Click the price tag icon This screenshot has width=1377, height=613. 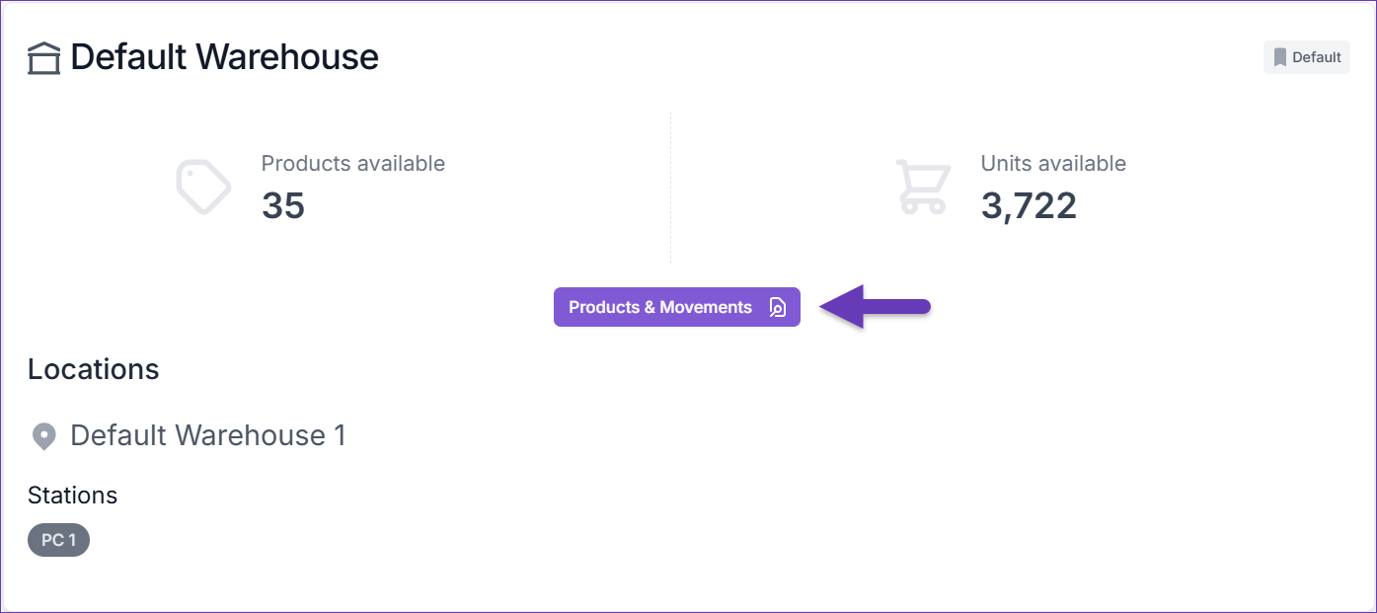click(203, 187)
